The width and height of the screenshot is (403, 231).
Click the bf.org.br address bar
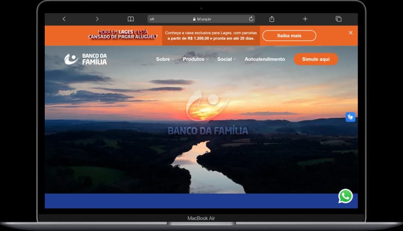(x=202, y=19)
